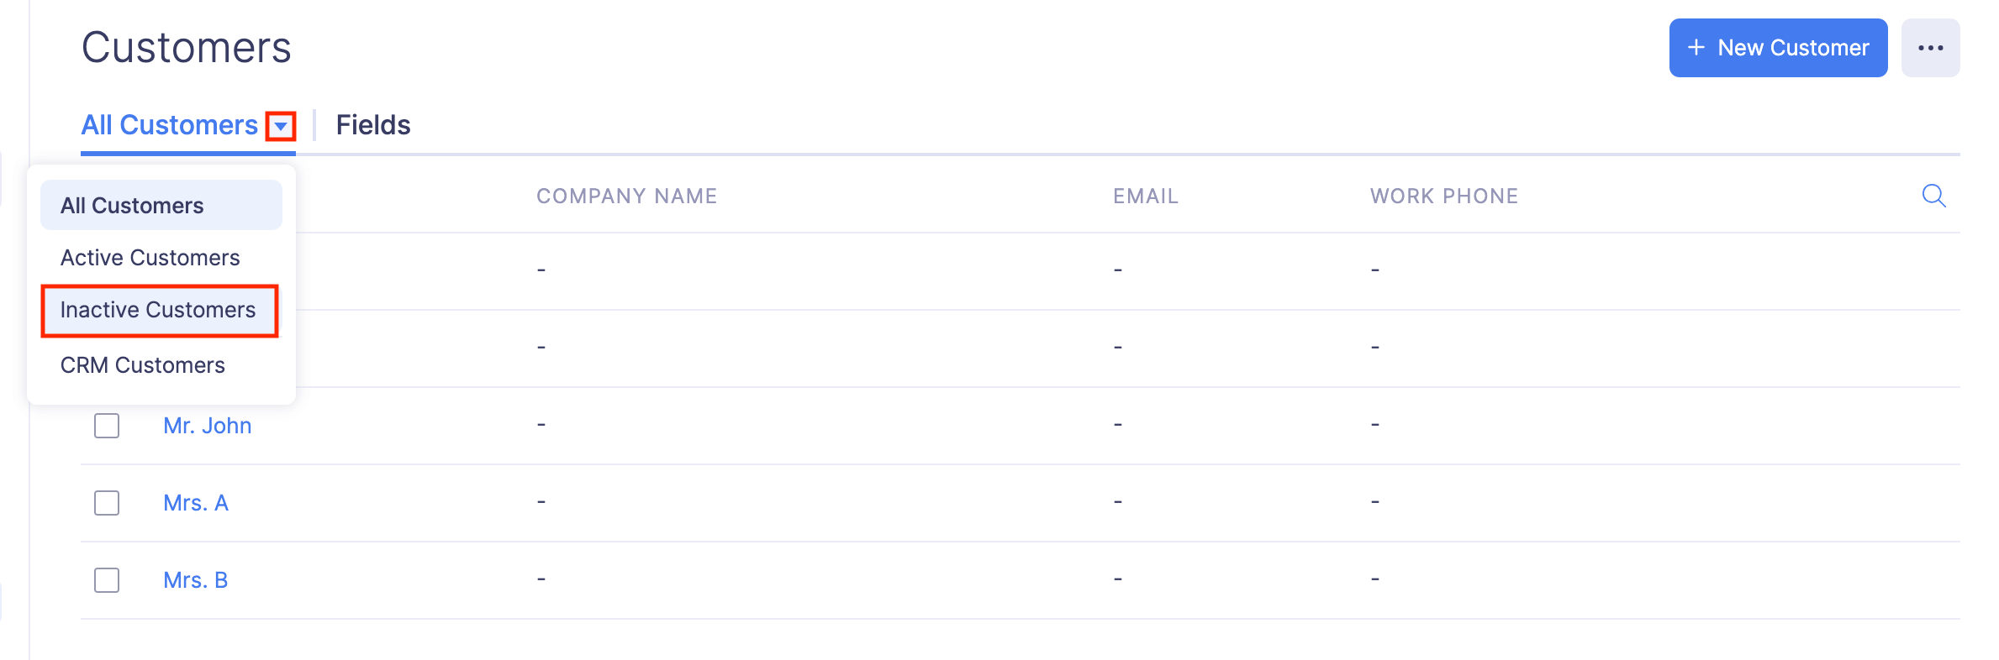Open the Mr. John customer link
This screenshot has width=1999, height=660.
pyautogui.click(x=208, y=426)
